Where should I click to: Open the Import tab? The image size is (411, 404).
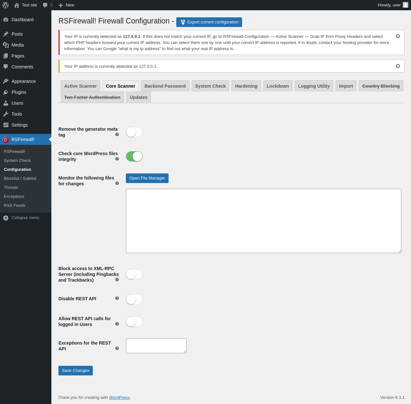tap(346, 86)
